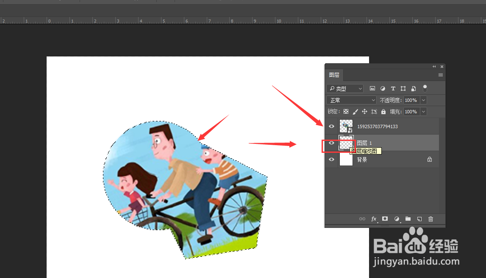Filter layers by type (T) icon
Screen dimensions: 486x278
click(393, 89)
